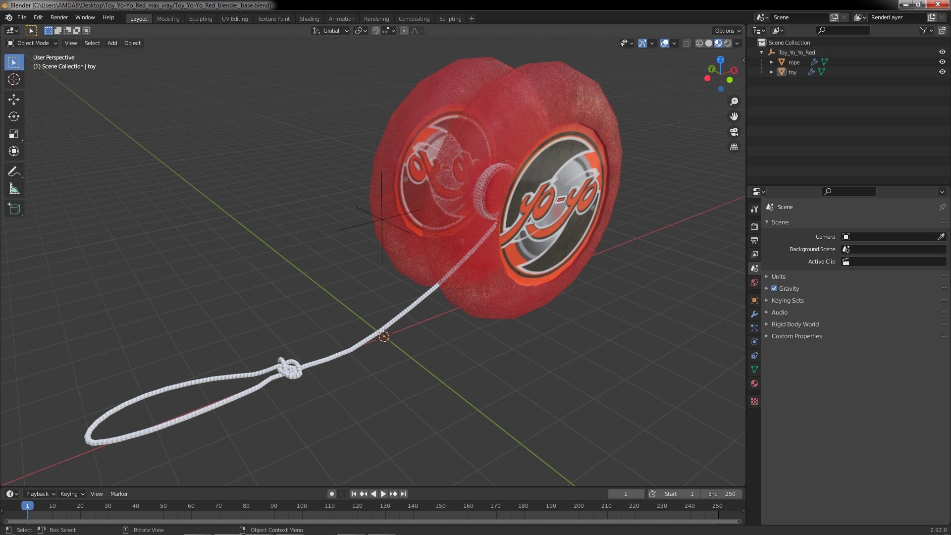Select the Transform tool
Image resolution: width=951 pixels, height=535 pixels.
pyautogui.click(x=14, y=152)
